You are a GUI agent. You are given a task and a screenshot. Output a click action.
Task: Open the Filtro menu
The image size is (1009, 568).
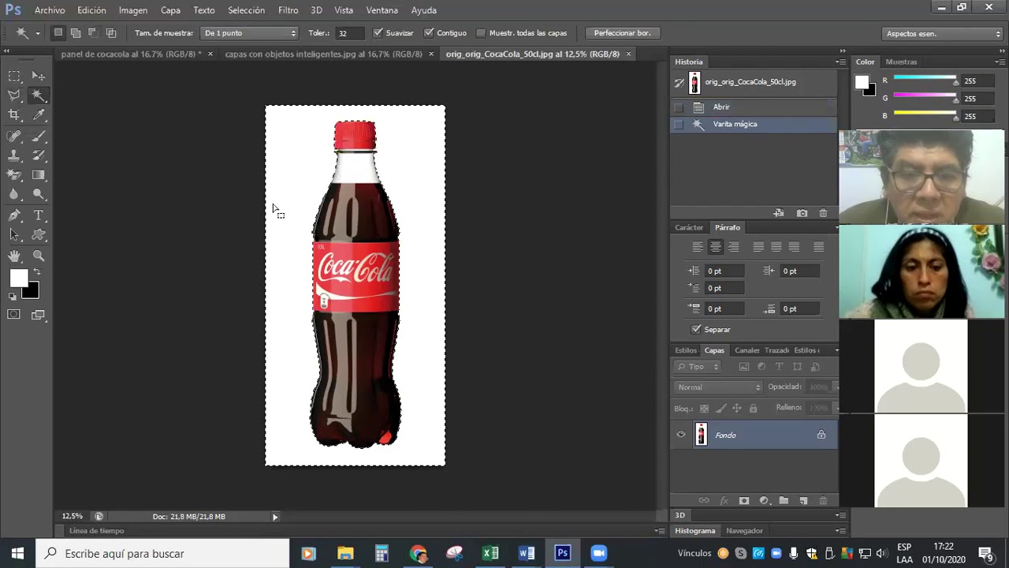pyautogui.click(x=288, y=10)
